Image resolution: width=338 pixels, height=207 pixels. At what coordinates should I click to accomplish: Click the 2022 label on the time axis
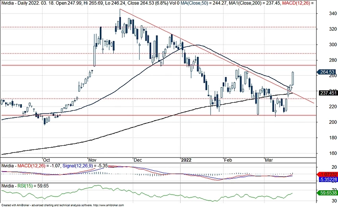[186, 160]
